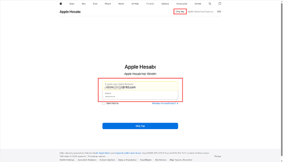Open Site Haritası footer link
Screen dimensions: 283x162
161,160
